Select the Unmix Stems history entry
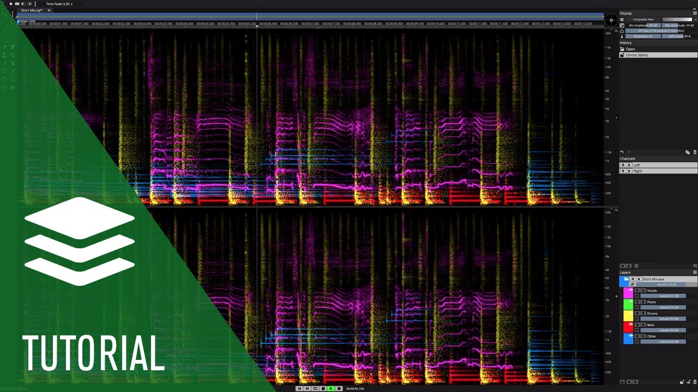698x392 pixels. pyautogui.click(x=658, y=55)
